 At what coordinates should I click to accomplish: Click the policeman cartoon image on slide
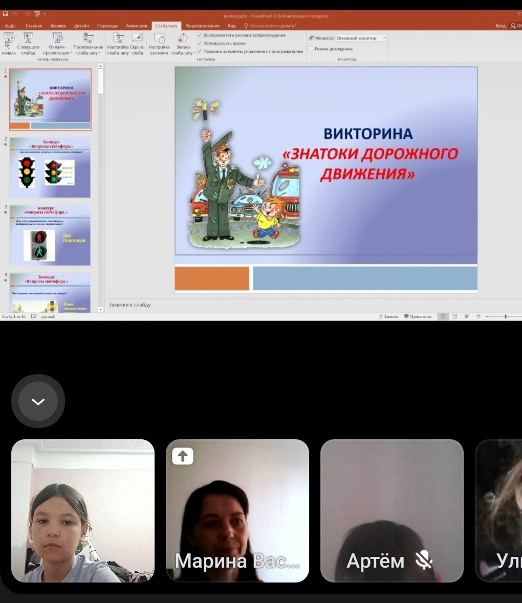coord(245,174)
